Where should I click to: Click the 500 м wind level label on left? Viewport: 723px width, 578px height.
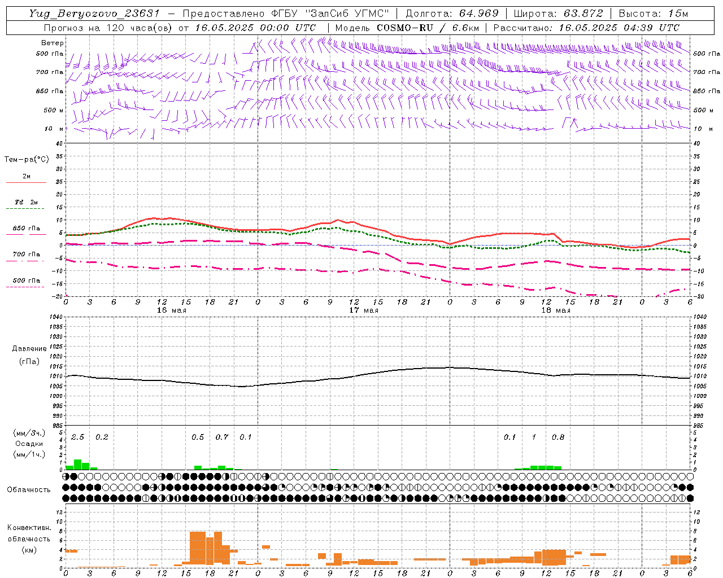tap(54, 110)
